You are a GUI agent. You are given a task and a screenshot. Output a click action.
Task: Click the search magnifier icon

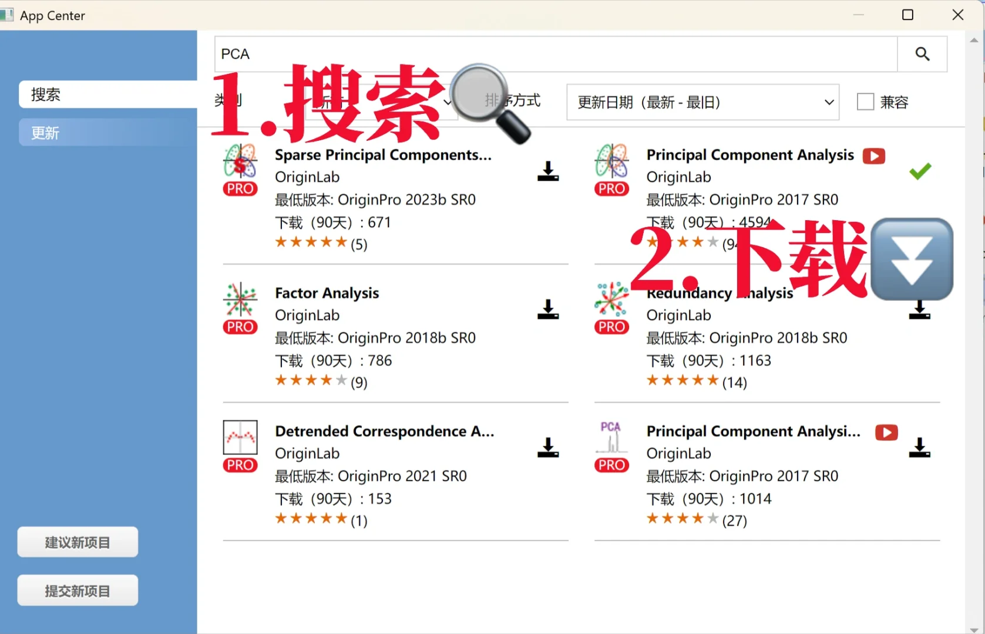(922, 54)
